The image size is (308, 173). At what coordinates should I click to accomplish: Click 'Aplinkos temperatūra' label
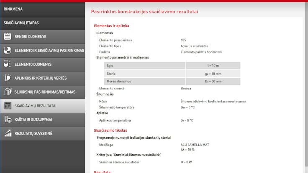click(x=115, y=120)
